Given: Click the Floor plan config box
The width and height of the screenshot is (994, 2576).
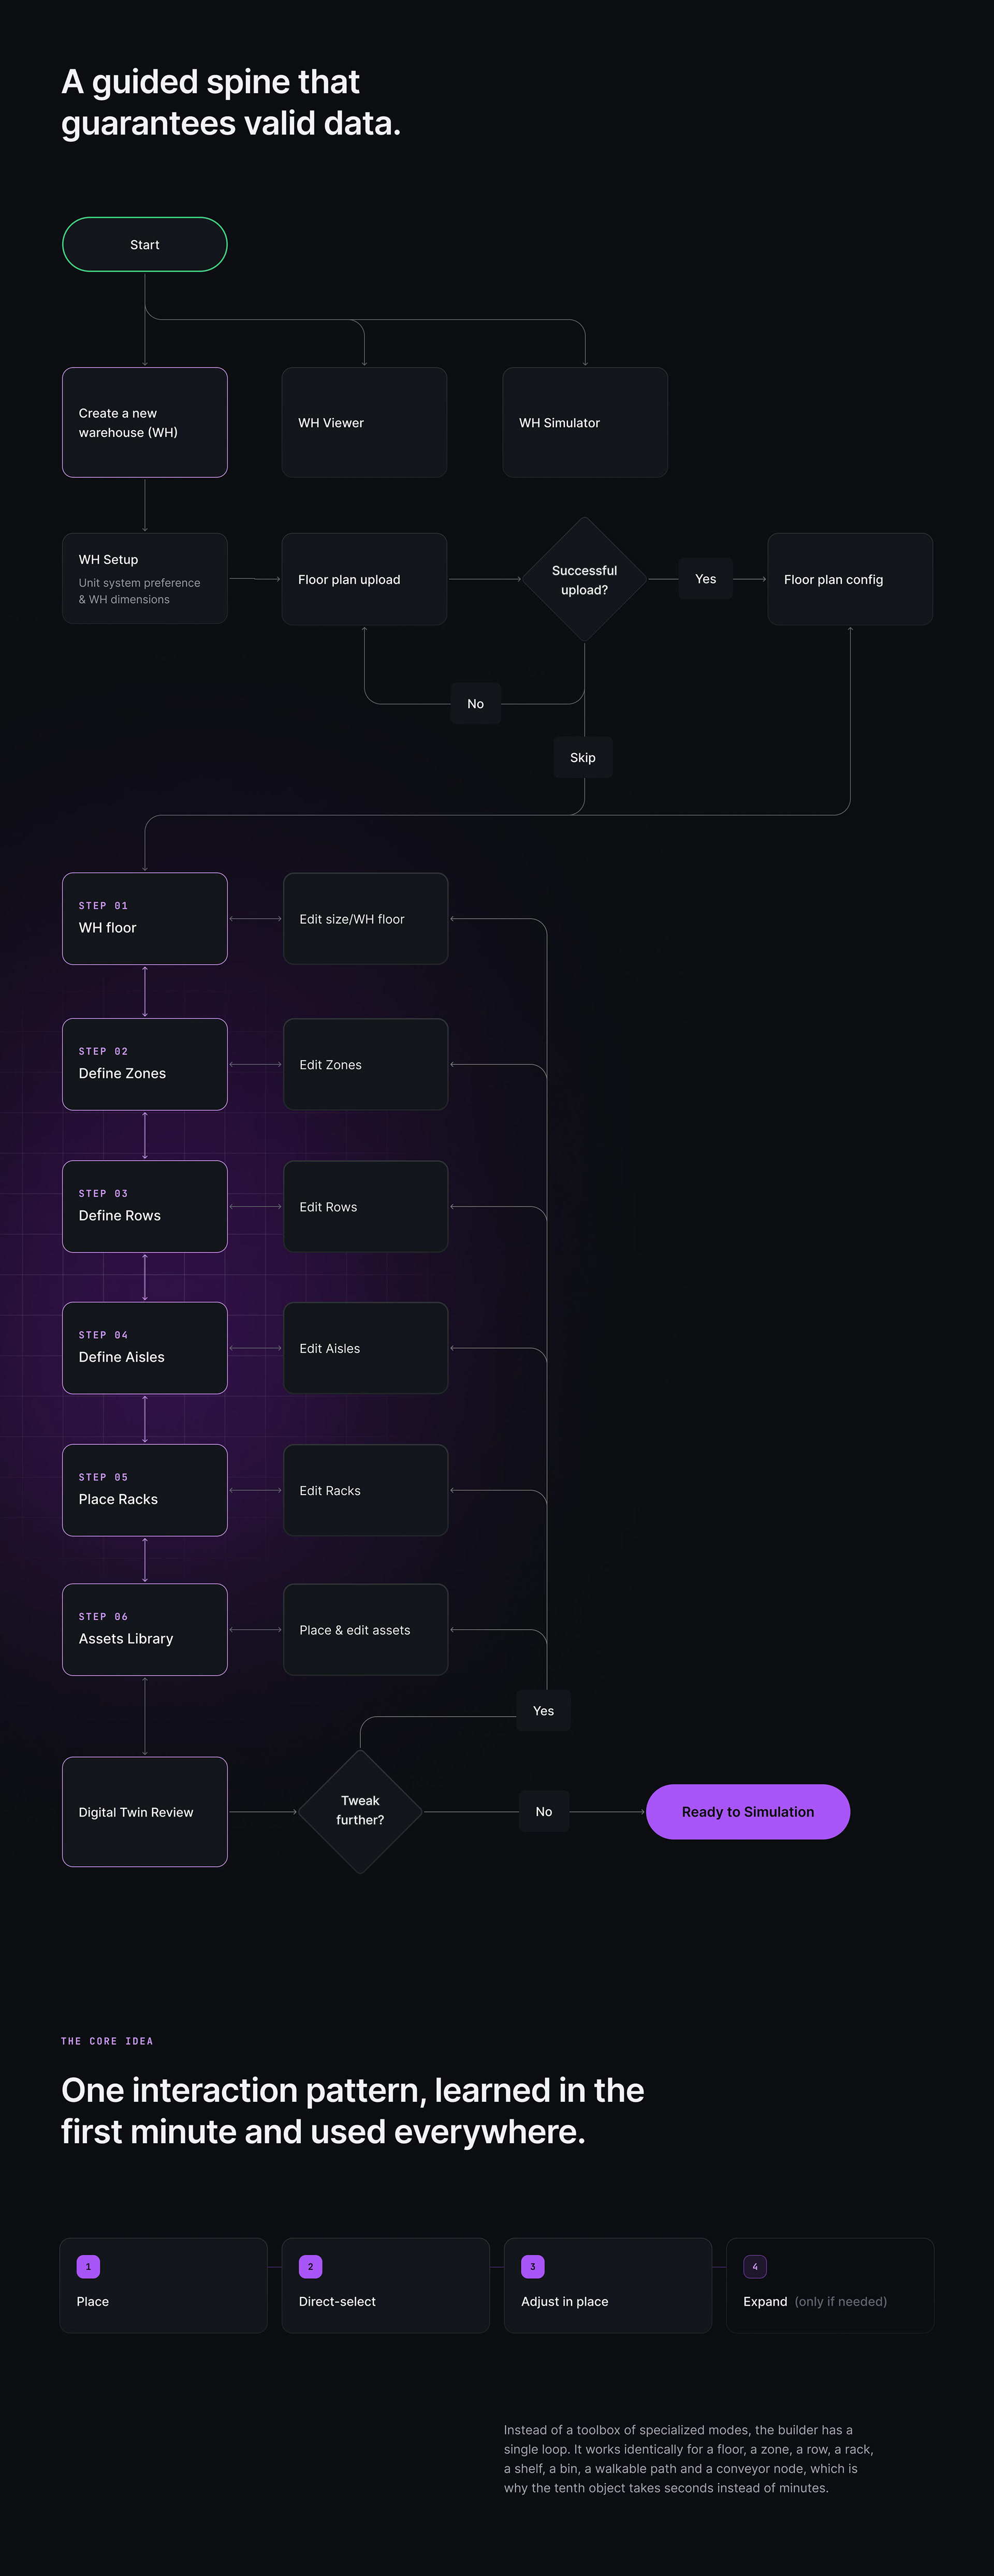Looking at the screenshot, I should point(850,579).
